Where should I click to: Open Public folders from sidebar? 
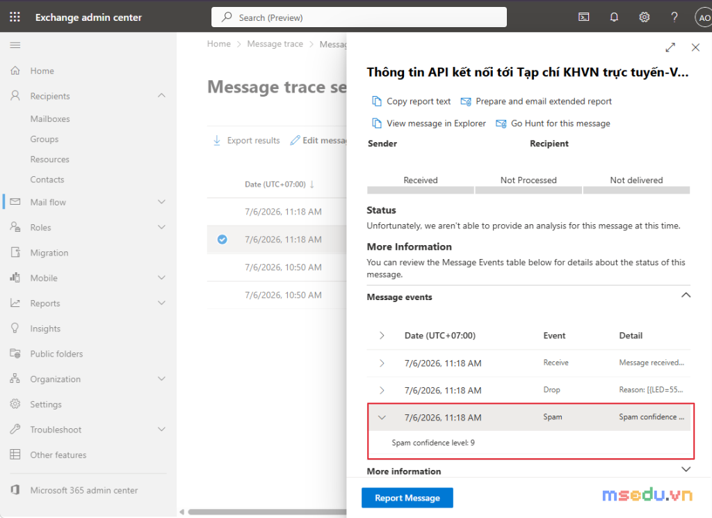point(56,354)
